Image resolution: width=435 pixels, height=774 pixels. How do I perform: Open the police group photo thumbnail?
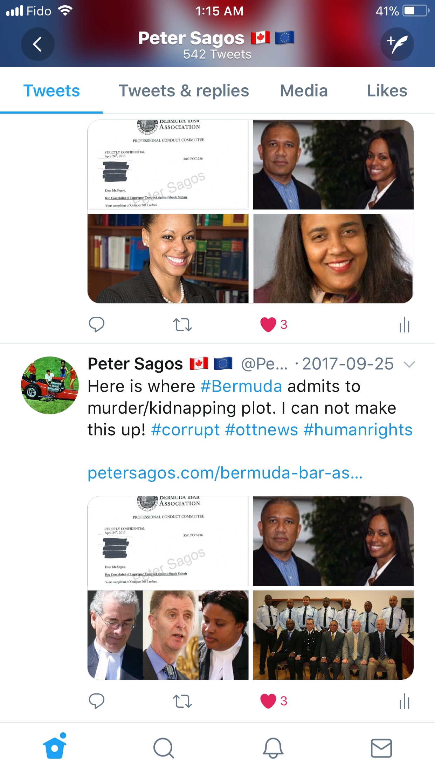pos(333,635)
